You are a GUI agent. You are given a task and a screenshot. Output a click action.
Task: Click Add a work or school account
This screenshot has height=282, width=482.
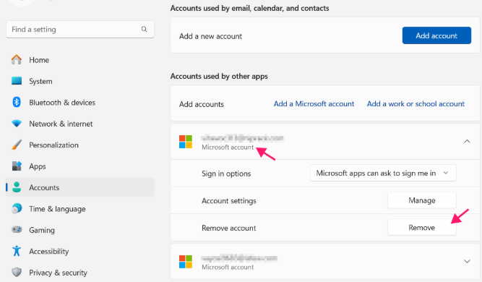(x=416, y=104)
